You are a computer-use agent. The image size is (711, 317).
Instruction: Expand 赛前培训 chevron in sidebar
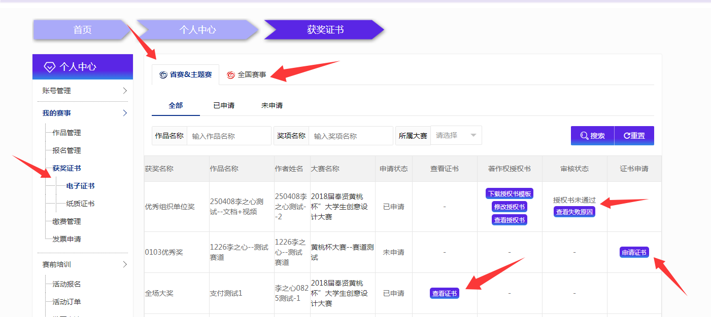pyautogui.click(x=125, y=264)
